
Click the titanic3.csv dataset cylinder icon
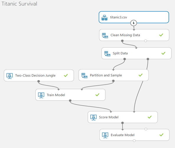coord(104,18)
